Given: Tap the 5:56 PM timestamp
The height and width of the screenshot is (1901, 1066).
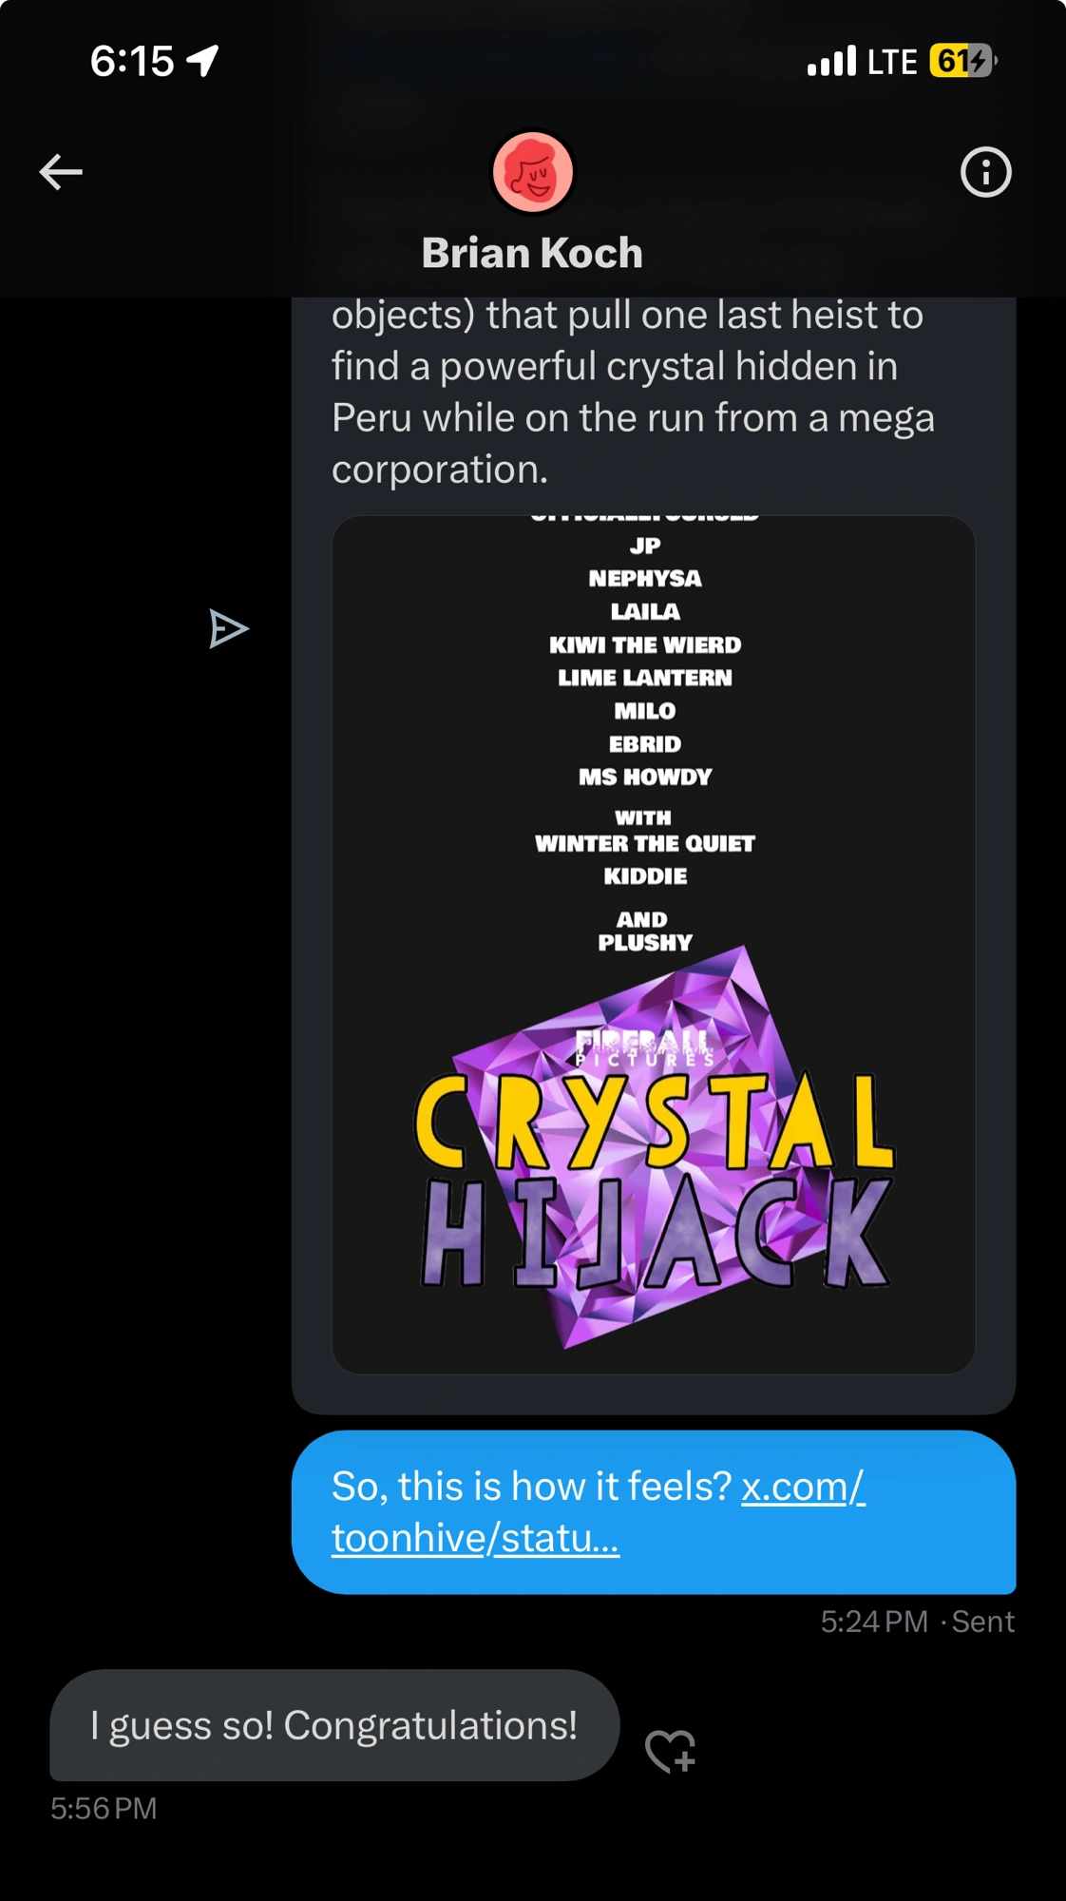Looking at the screenshot, I should [104, 1808].
